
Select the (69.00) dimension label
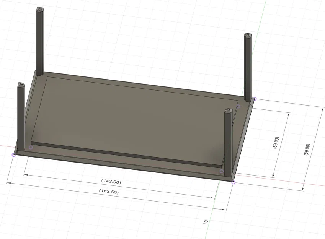point(276,143)
